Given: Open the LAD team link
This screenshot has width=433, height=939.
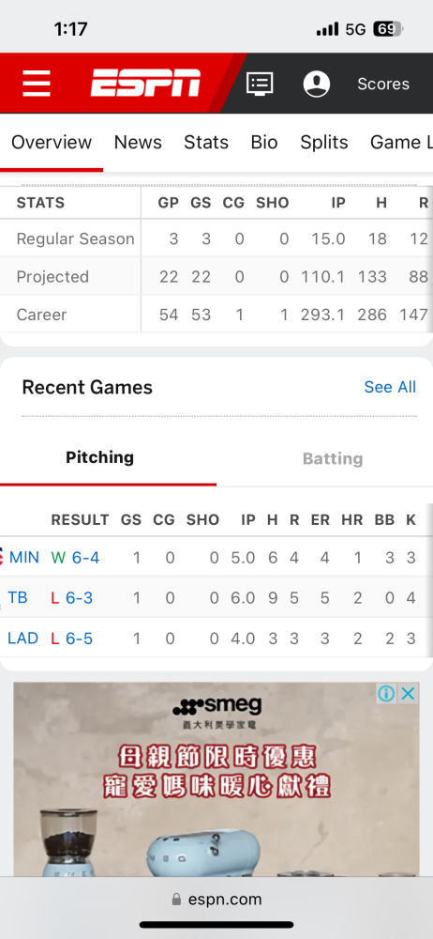Looking at the screenshot, I should 22,638.
